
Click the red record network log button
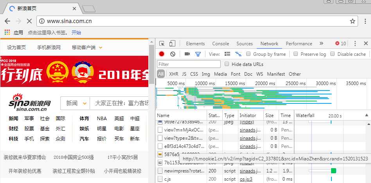[x=162, y=54]
